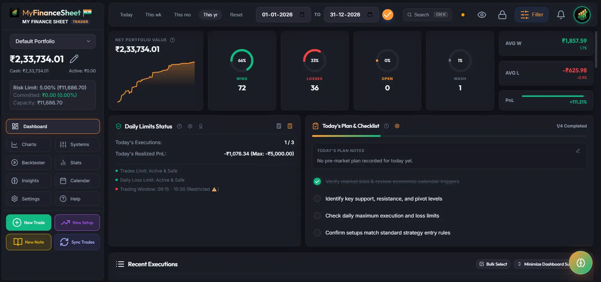Click Net Portfolio Value help icon
601x282 pixels.
[172, 40]
